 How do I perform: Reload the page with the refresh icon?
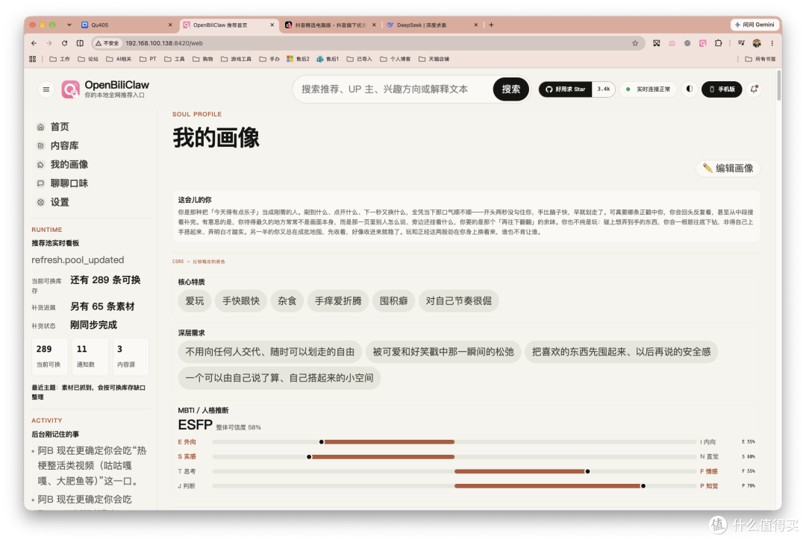(x=64, y=43)
